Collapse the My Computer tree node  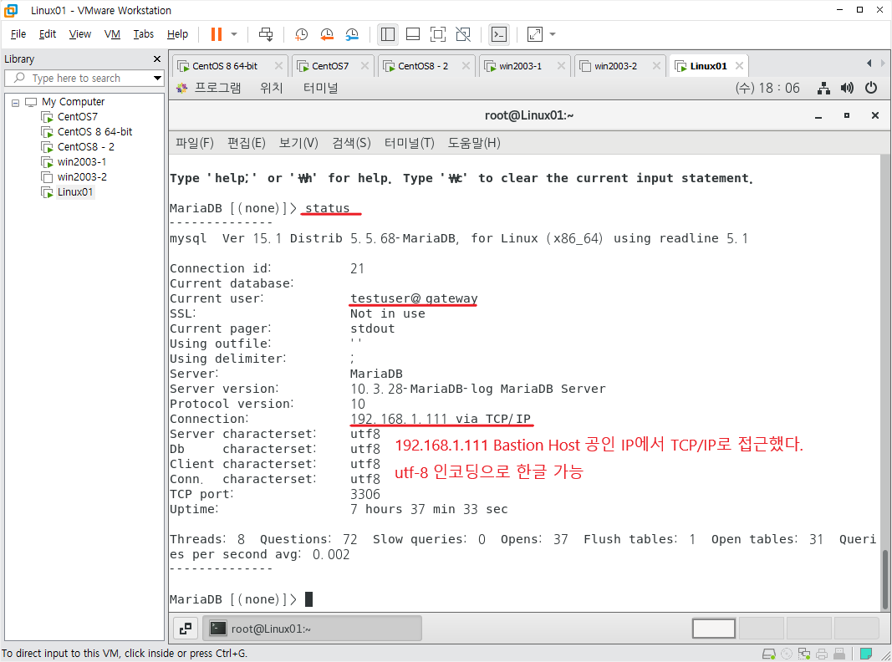pos(15,103)
